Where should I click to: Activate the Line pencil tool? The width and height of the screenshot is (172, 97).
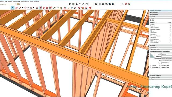20,8
